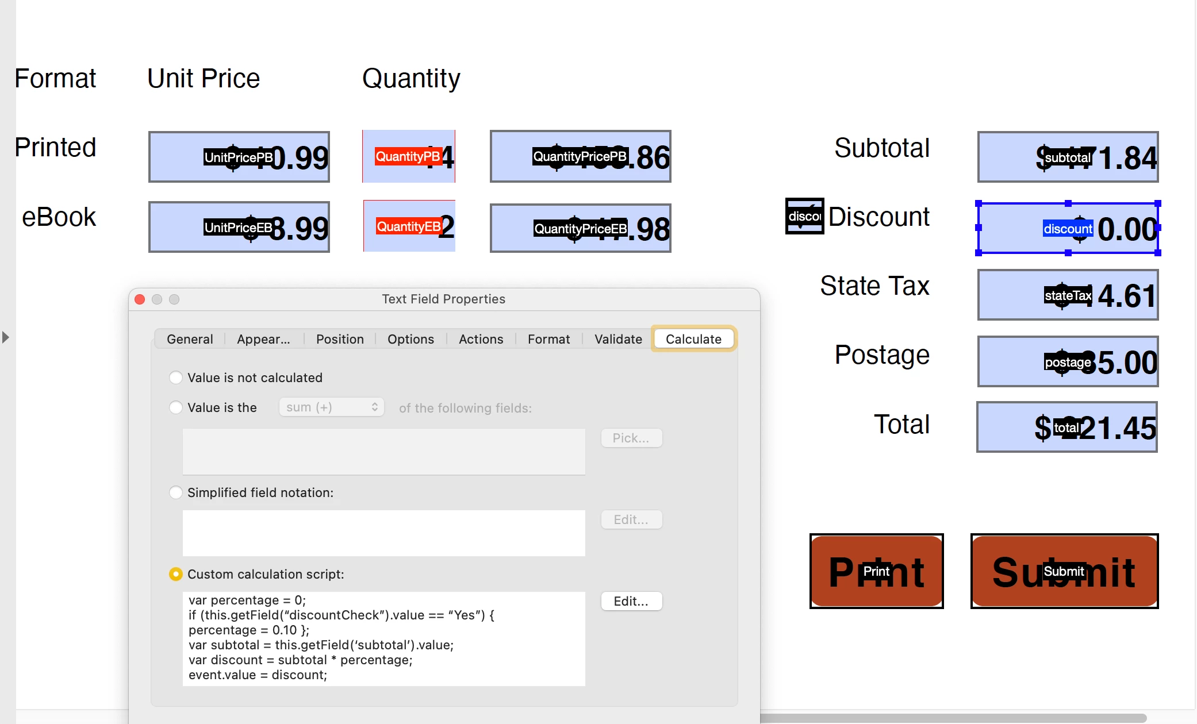
Task: Choose Simplified field notation radio button
Action: click(x=176, y=492)
